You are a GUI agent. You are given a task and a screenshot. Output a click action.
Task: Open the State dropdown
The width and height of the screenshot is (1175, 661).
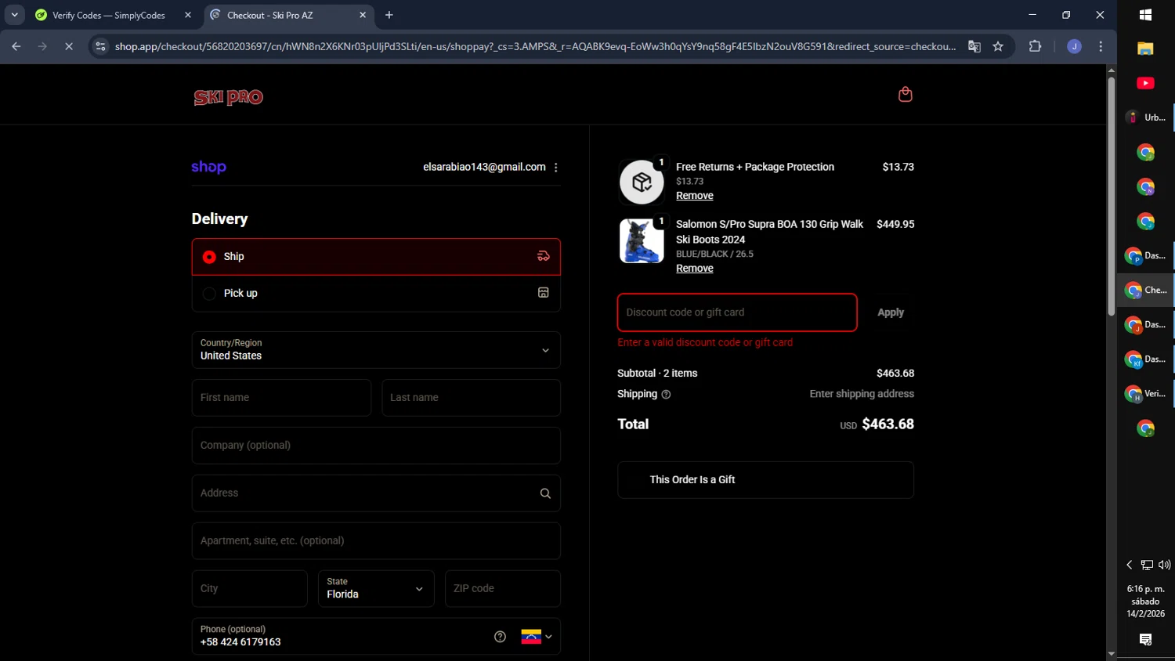click(x=376, y=589)
